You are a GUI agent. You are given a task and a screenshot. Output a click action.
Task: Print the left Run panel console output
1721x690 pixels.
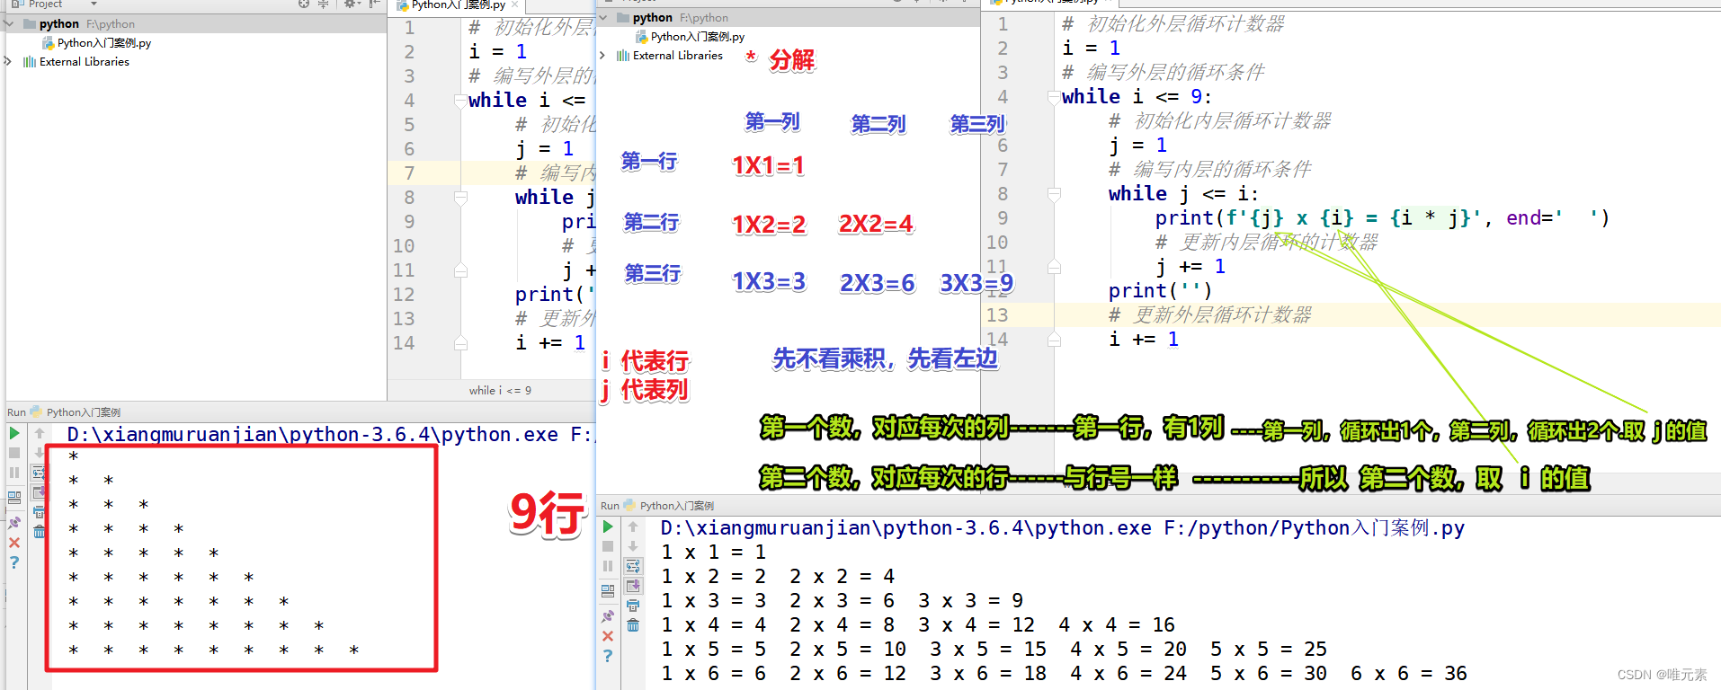coord(40,512)
